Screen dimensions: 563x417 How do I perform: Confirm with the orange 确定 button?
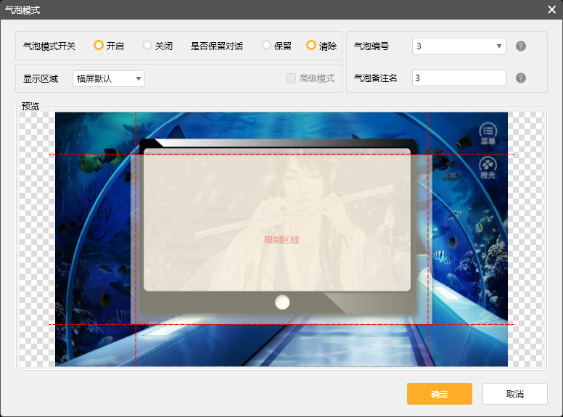click(440, 394)
